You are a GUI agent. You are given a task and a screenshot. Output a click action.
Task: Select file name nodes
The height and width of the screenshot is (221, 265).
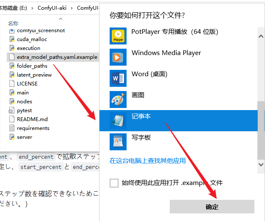click(x=25, y=102)
